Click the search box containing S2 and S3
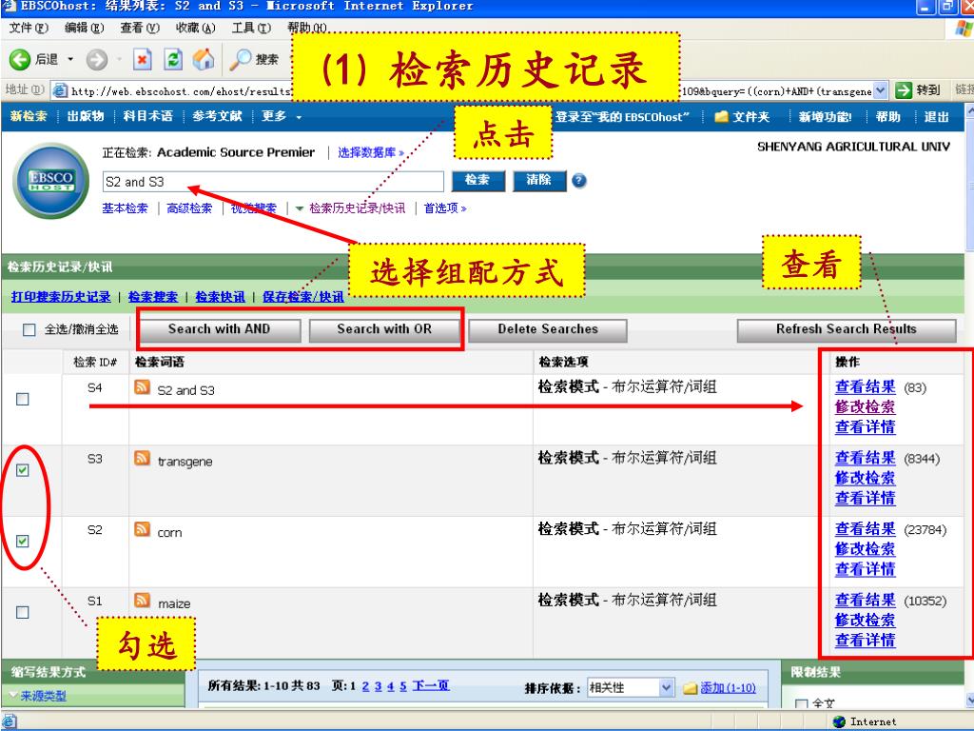Viewport: 974px width, 731px height. [273, 182]
